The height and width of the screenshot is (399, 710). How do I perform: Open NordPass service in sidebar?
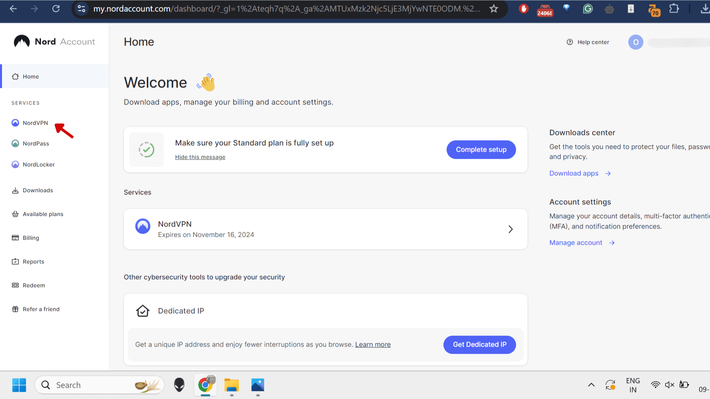coord(30,143)
